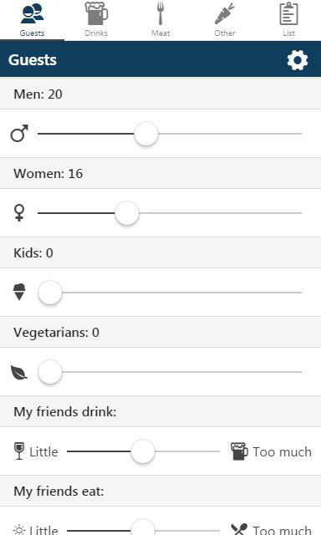Click the Women slider handle
This screenshot has height=535, width=321.
(127, 213)
